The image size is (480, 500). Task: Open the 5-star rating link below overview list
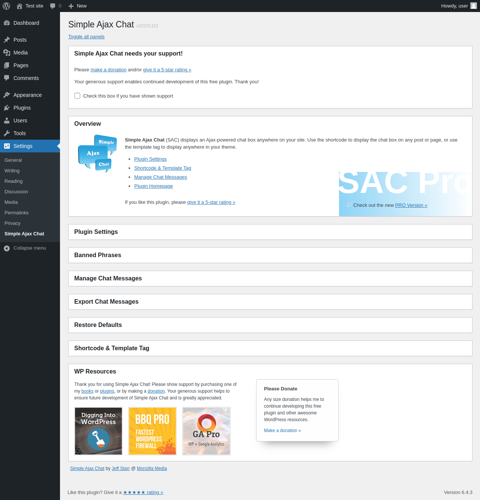click(211, 202)
